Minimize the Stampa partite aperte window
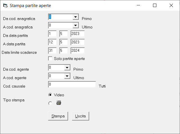The width and height of the screenshot is (180, 134). [x=138, y=5]
